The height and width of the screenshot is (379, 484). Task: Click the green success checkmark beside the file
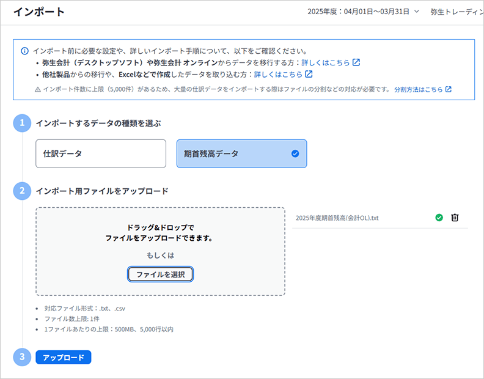[x=439, y=218]
